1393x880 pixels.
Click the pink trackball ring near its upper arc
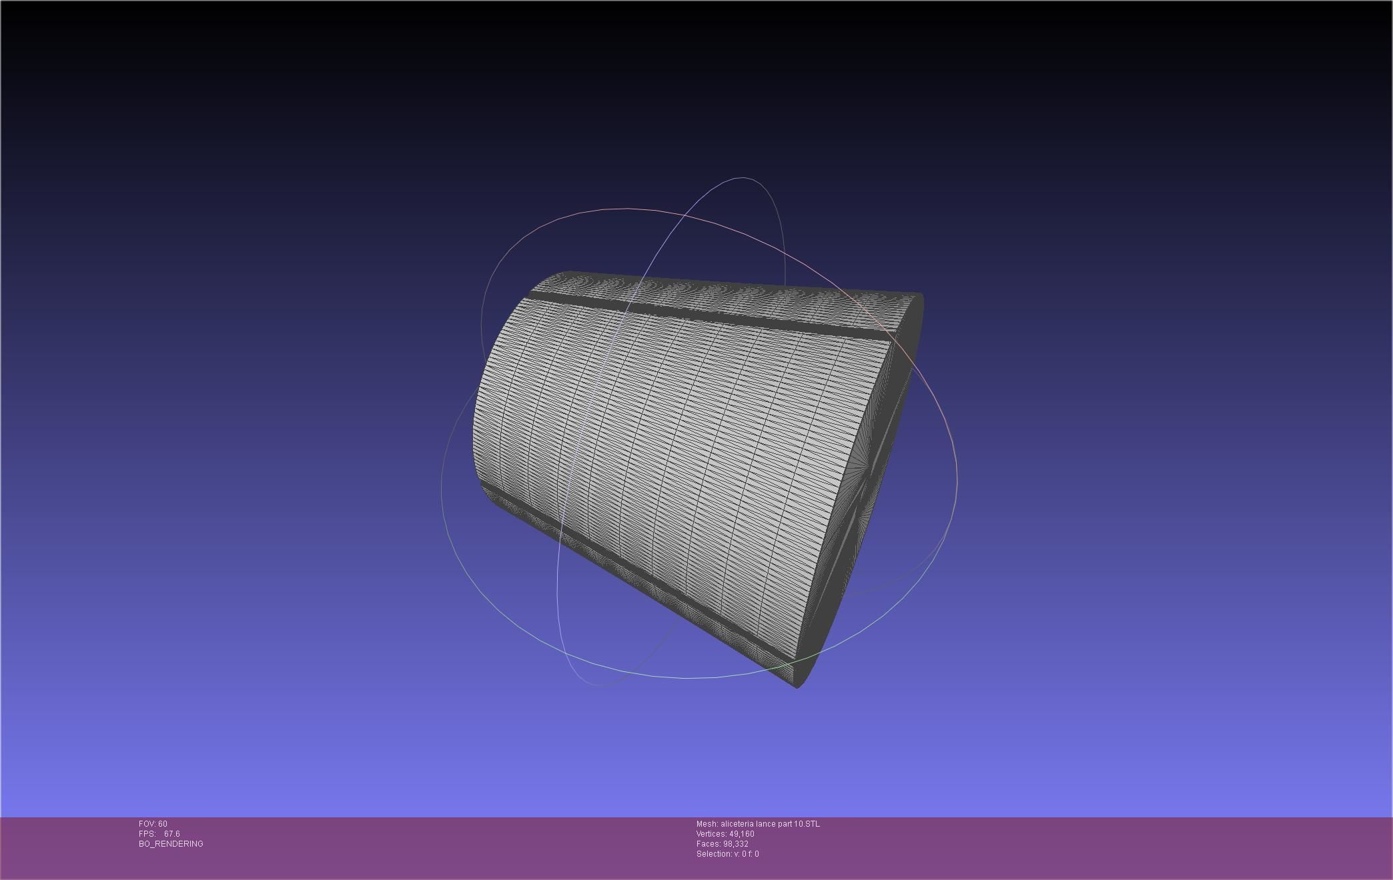point(627,209)
